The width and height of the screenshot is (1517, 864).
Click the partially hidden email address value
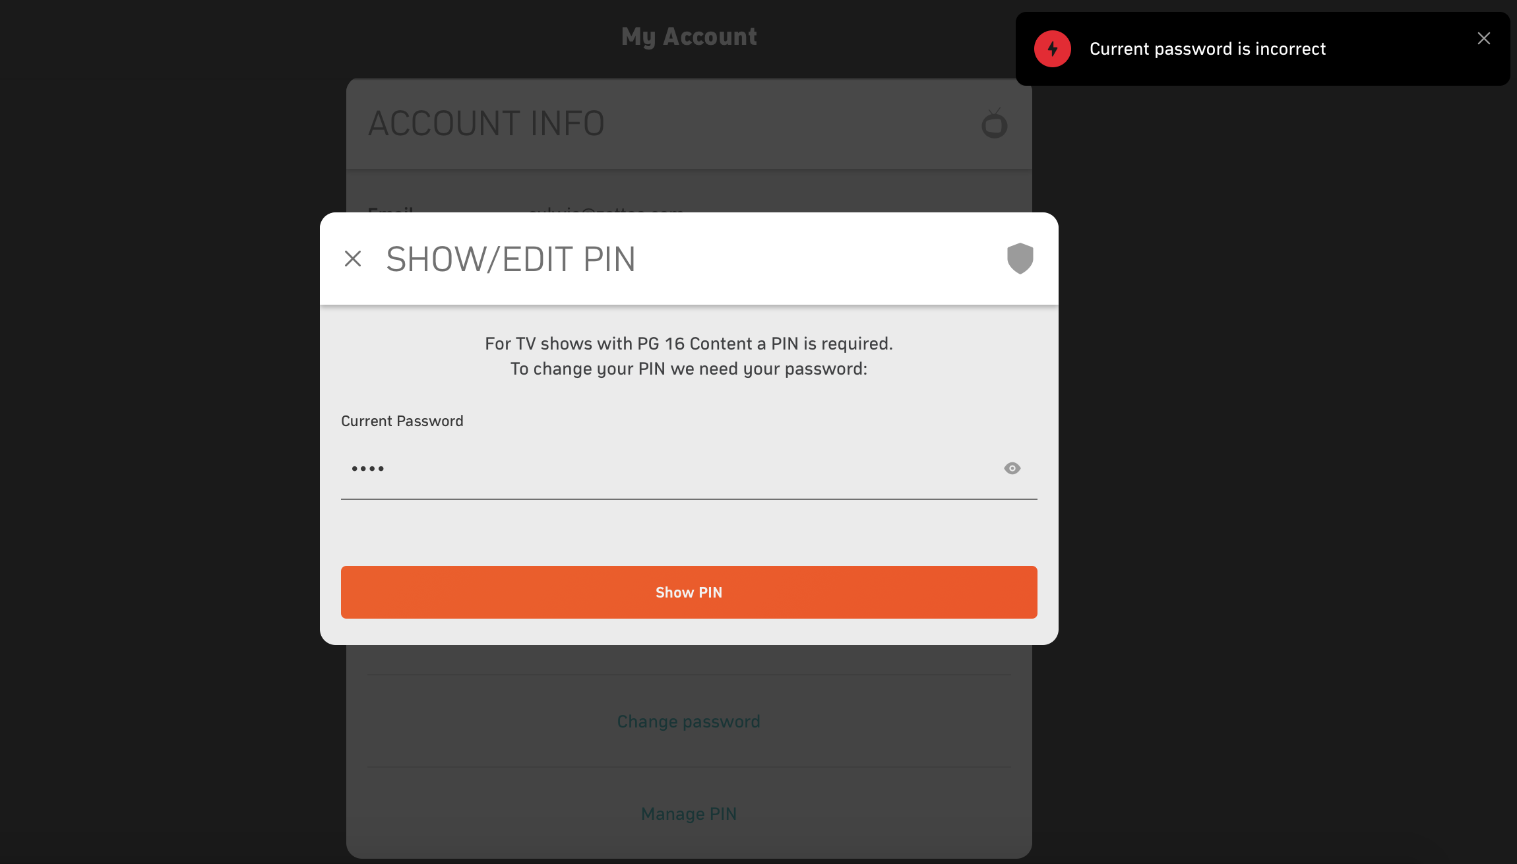click(x=606, y=210)
